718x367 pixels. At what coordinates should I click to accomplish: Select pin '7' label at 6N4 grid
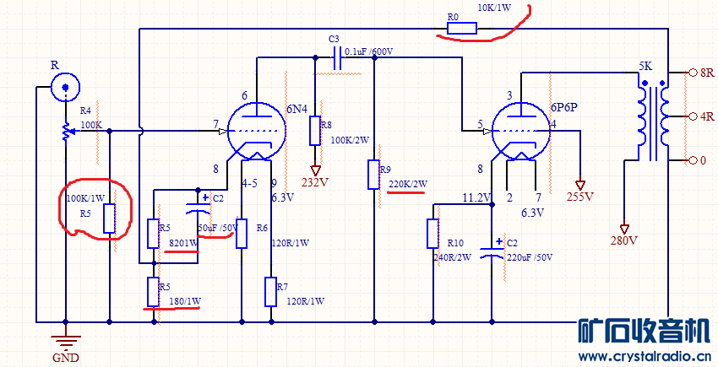(x=215, y=125)
